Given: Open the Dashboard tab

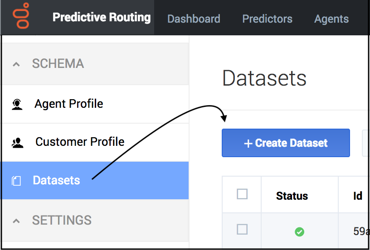Looking at the screenshot, I should (x=194, y=19).
